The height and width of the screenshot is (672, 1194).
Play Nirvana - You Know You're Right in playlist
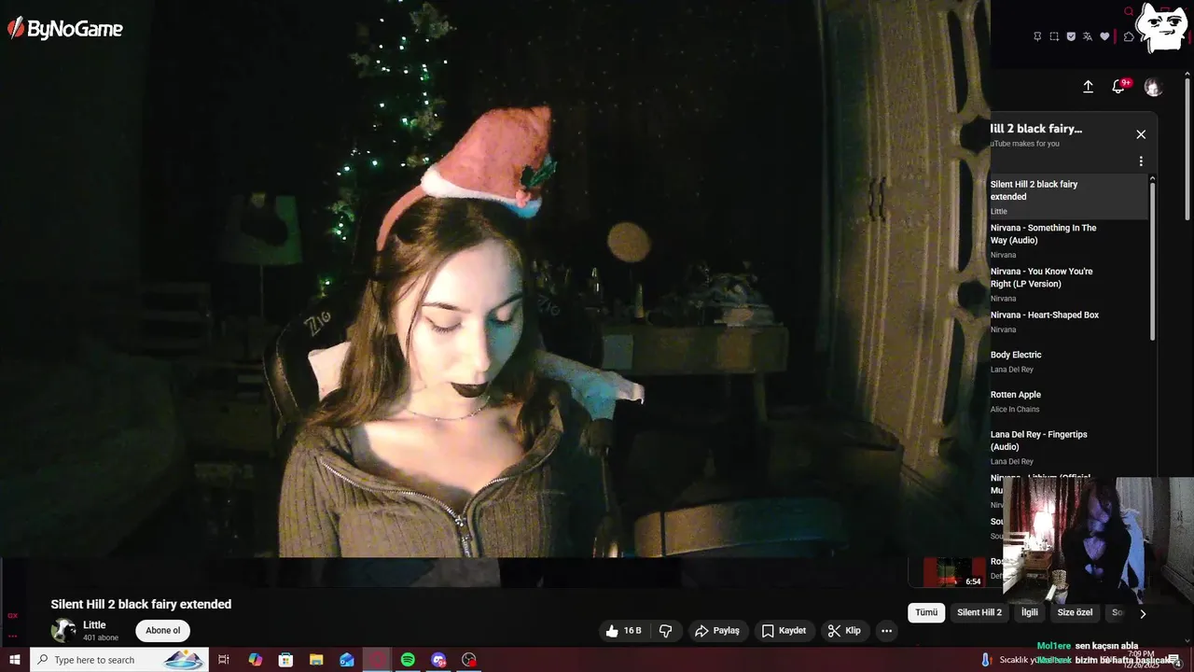point(1069,284)
